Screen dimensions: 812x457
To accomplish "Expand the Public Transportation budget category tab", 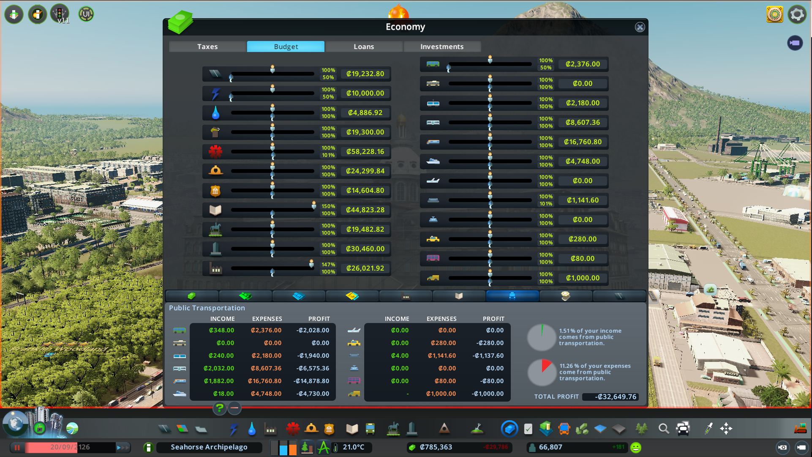I will click(x=512, y=296).
